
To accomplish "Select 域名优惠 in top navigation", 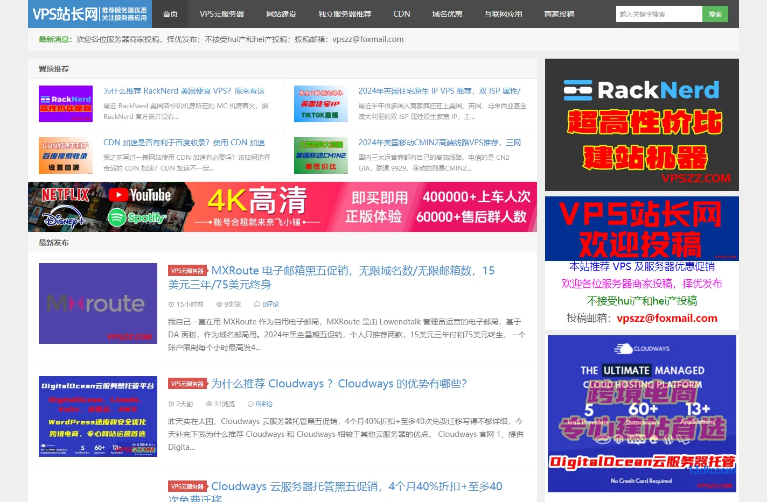I will 447,14.
